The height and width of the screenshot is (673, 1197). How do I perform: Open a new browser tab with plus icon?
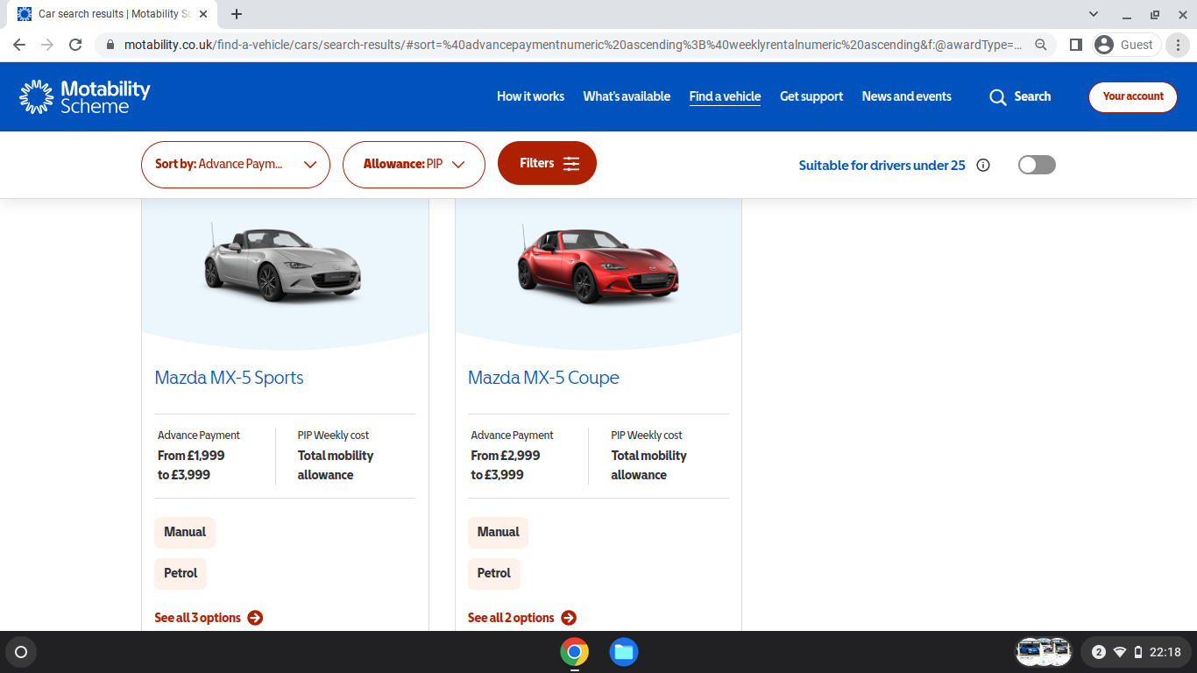(237, 14)
